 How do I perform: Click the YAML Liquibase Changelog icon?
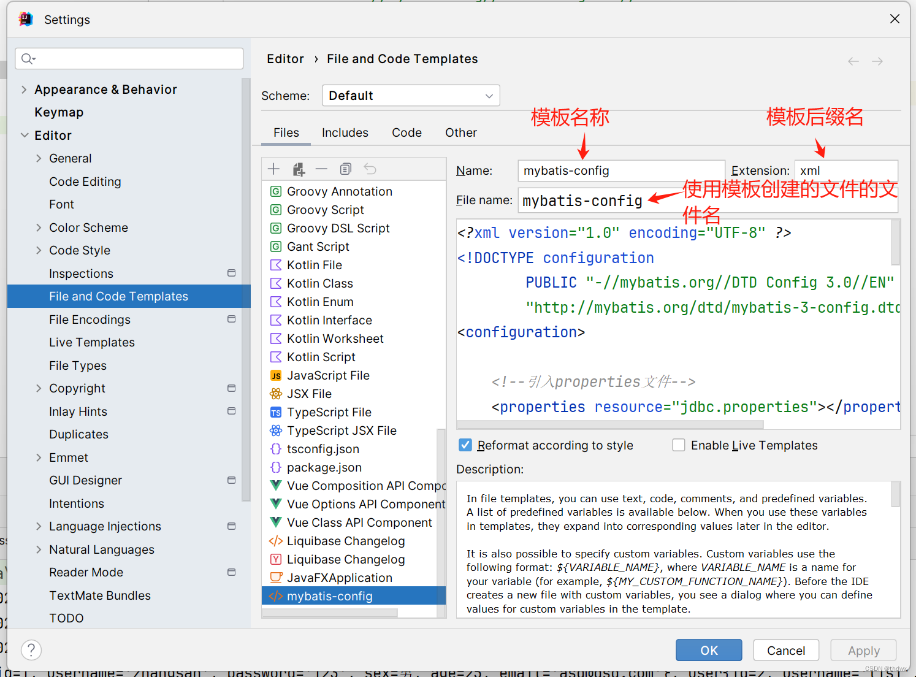(x=276, y=559)
